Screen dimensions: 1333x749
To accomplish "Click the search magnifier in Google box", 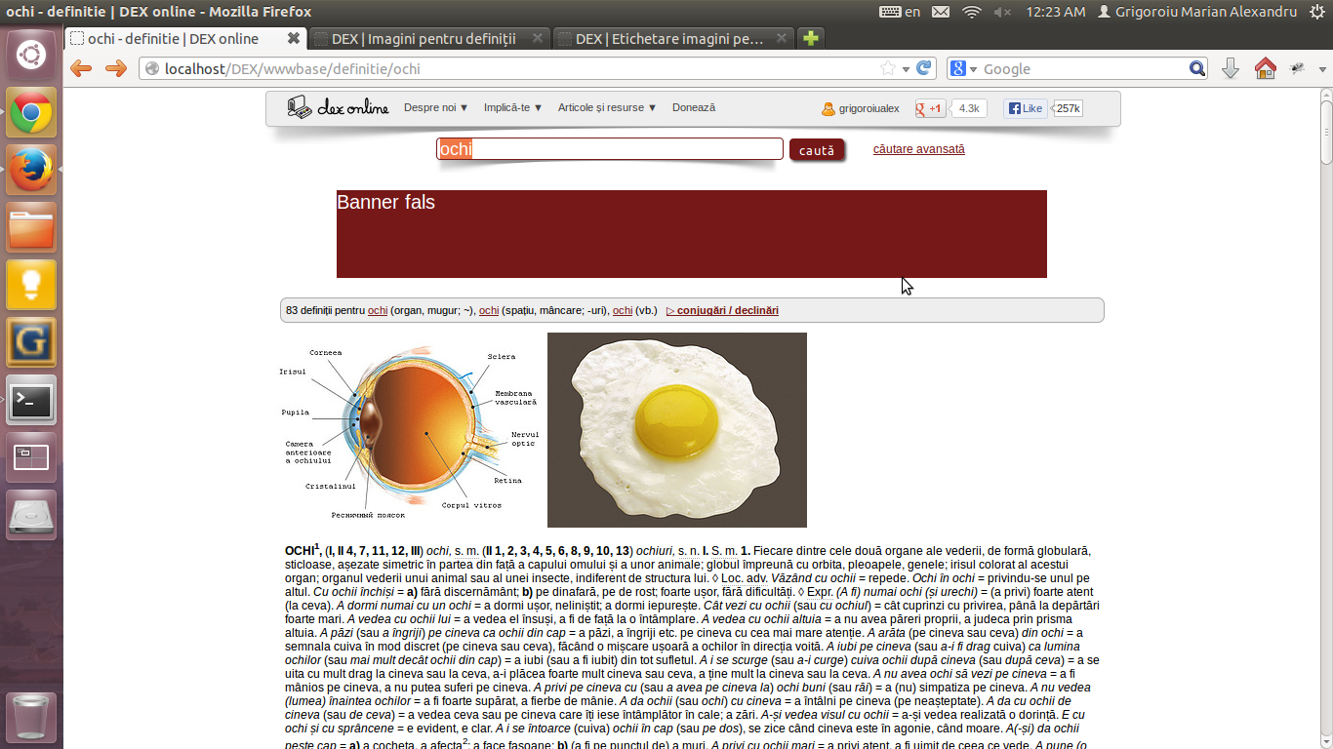I will click(x=1197, y=68).
